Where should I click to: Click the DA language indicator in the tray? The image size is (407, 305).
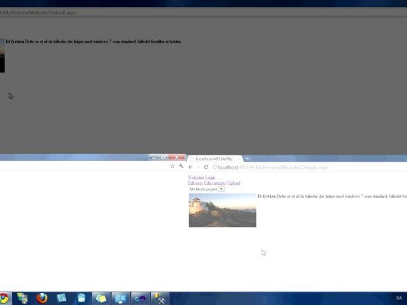[x=399, y=298]
